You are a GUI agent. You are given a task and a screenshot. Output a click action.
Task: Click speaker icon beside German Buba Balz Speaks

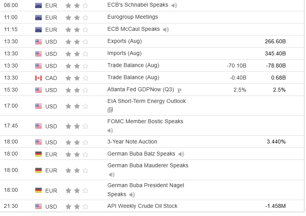tap(181, 154)
